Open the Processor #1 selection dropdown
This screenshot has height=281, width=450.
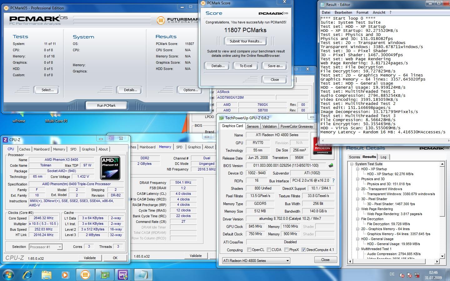pos(46,247)
